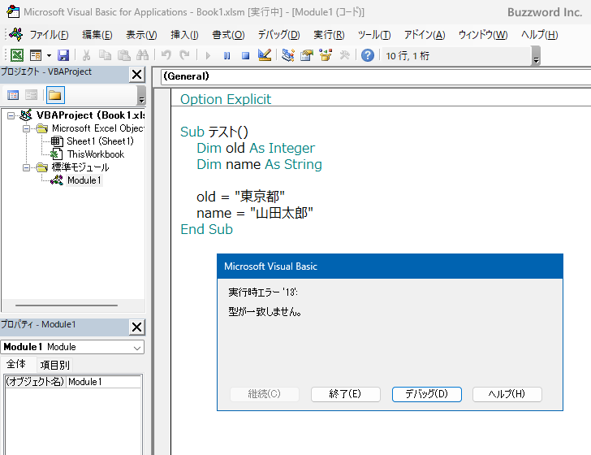This screenshot has width=591, height=455.
Task: Open the toolbar options overflow arrow
Action: [536, 56]
